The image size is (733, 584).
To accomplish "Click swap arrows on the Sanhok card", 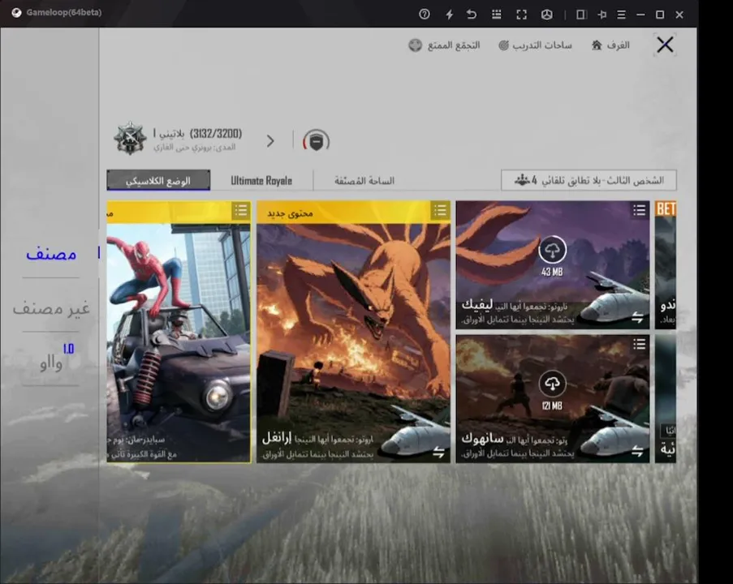I will click(x=638, y=451).
